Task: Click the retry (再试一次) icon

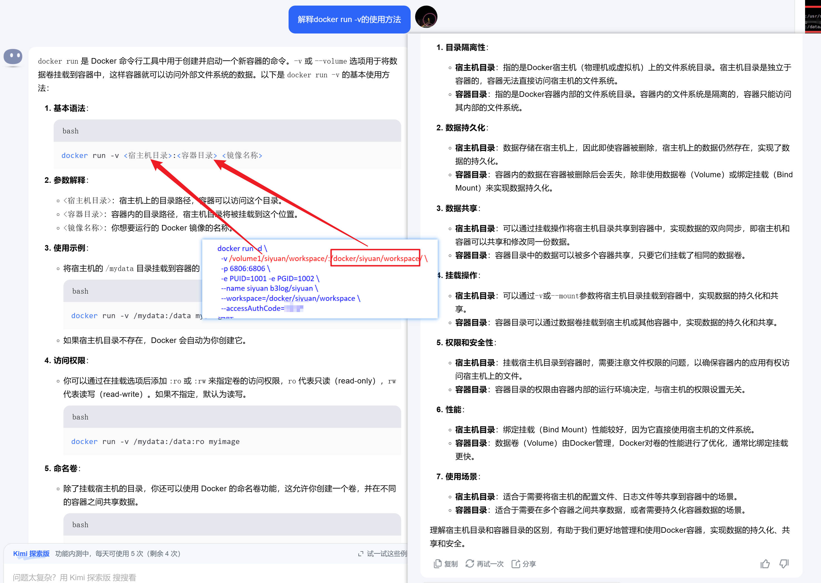Action: (x=469, y=564)
